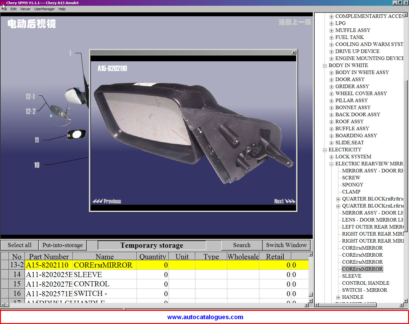Select CONTROL HANDLE in parts tree
This screenshot has width=409, height=324.
coord(366,283)
